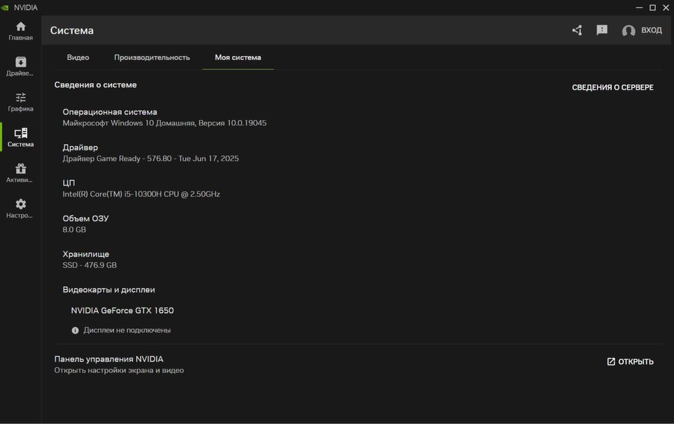
Task: Click the info icon beside Дисплеи не подключены
Action: 75,330
